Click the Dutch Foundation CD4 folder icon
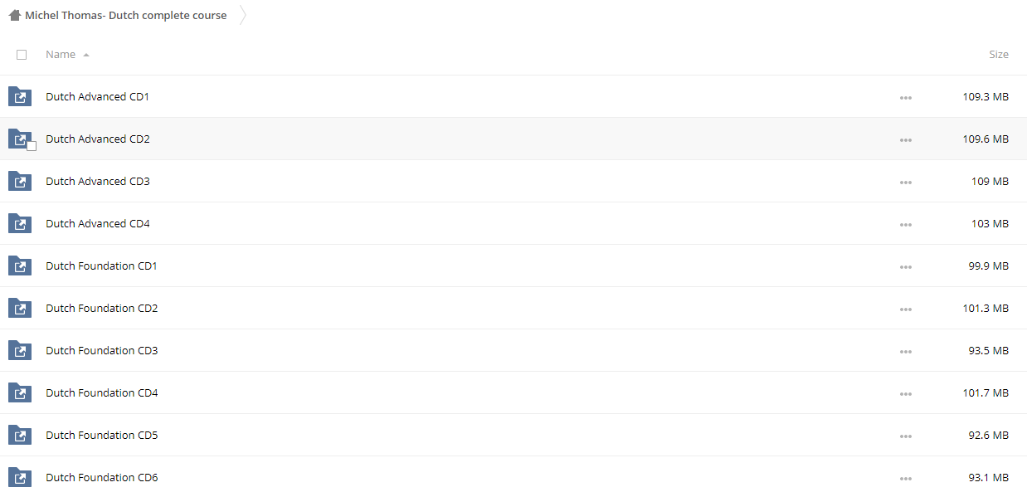Image resolution: width=1027 pixels, height=497 pixels. [20, 393]
